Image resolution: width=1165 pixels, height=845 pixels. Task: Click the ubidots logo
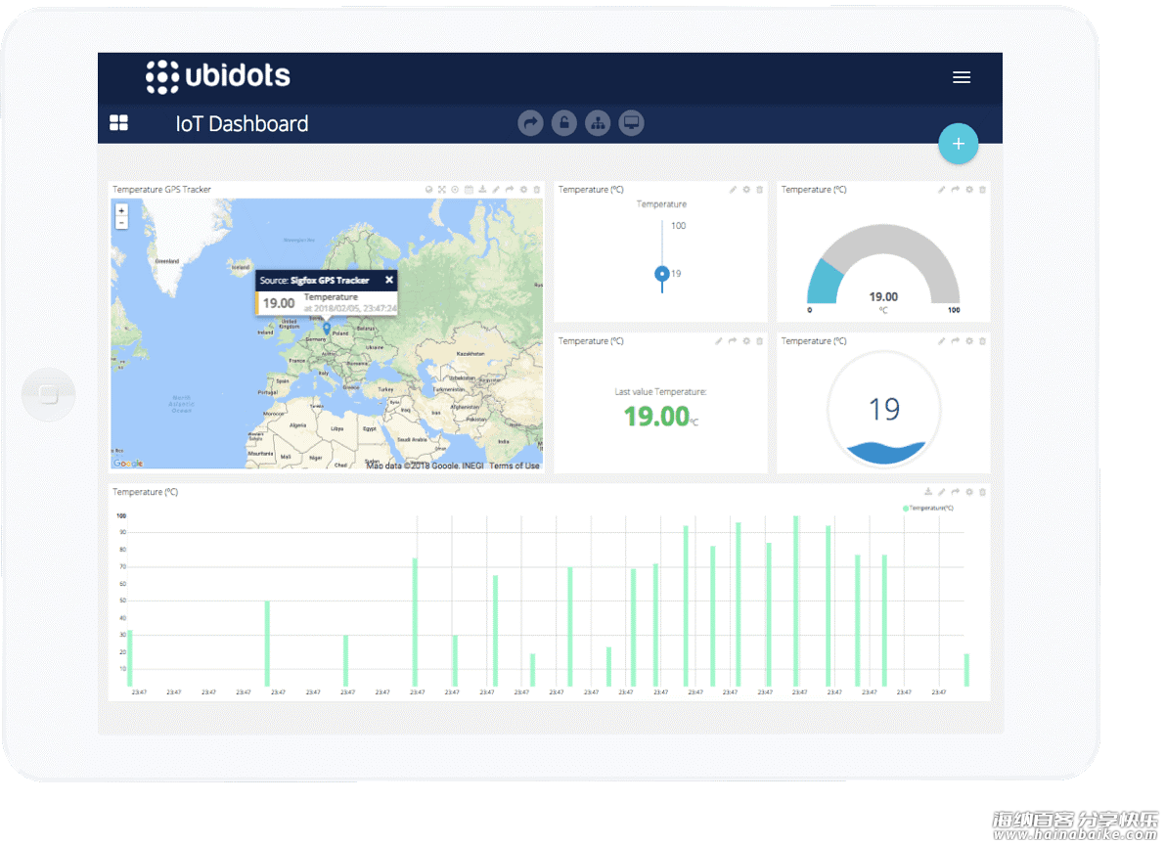pos(218,76)
